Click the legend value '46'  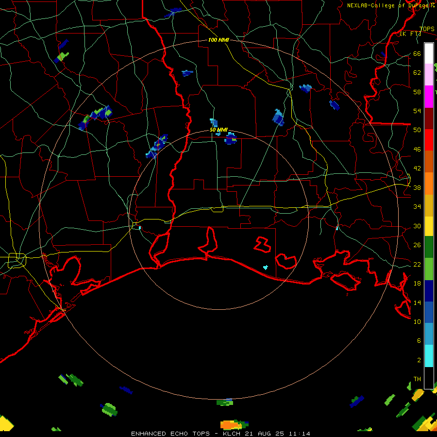(x=417, y=150)
